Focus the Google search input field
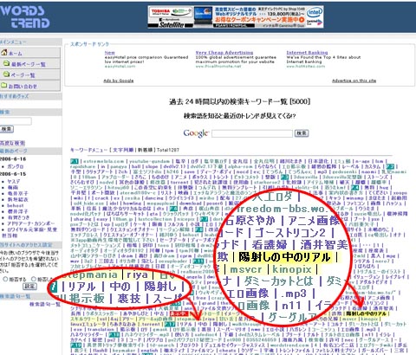 click(252, 133)
